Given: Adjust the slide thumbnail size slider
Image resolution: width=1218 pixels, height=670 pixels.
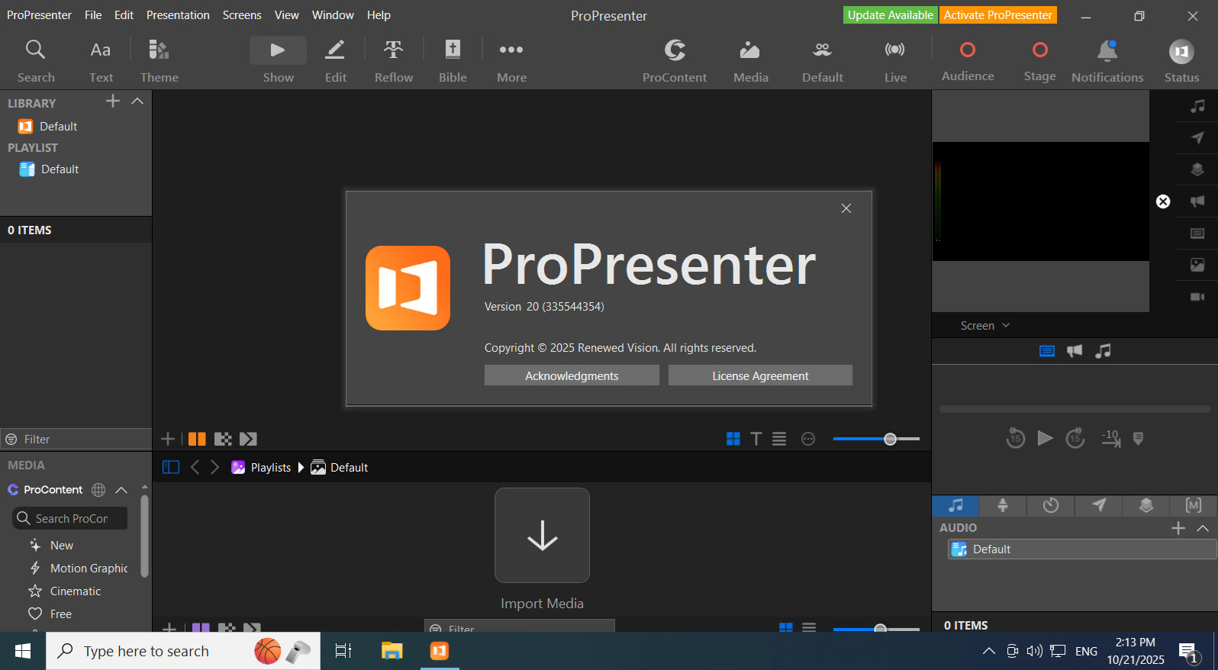Looking at the screenshot, I should click(x=876, y=439).
